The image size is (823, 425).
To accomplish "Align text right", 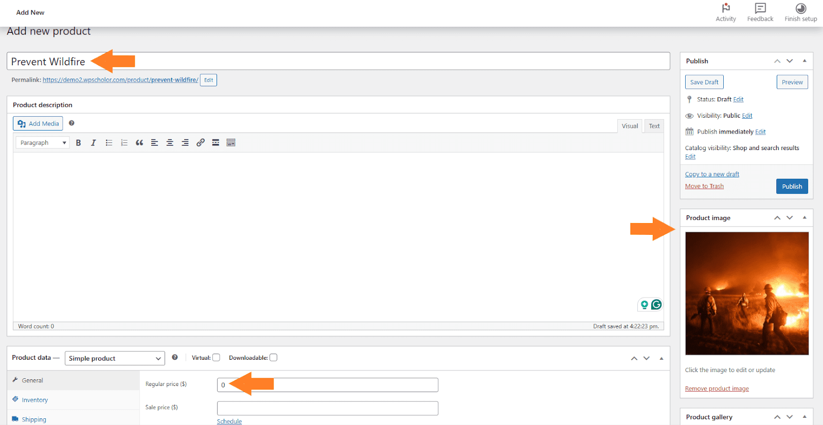I will tap(185, 143).
